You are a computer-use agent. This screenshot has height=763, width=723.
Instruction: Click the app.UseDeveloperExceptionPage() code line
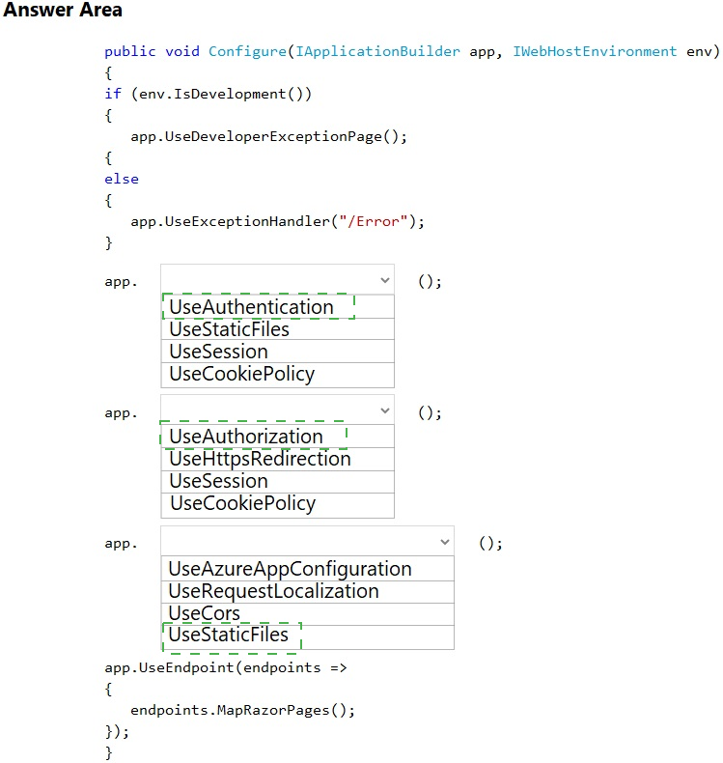point(268,136)
